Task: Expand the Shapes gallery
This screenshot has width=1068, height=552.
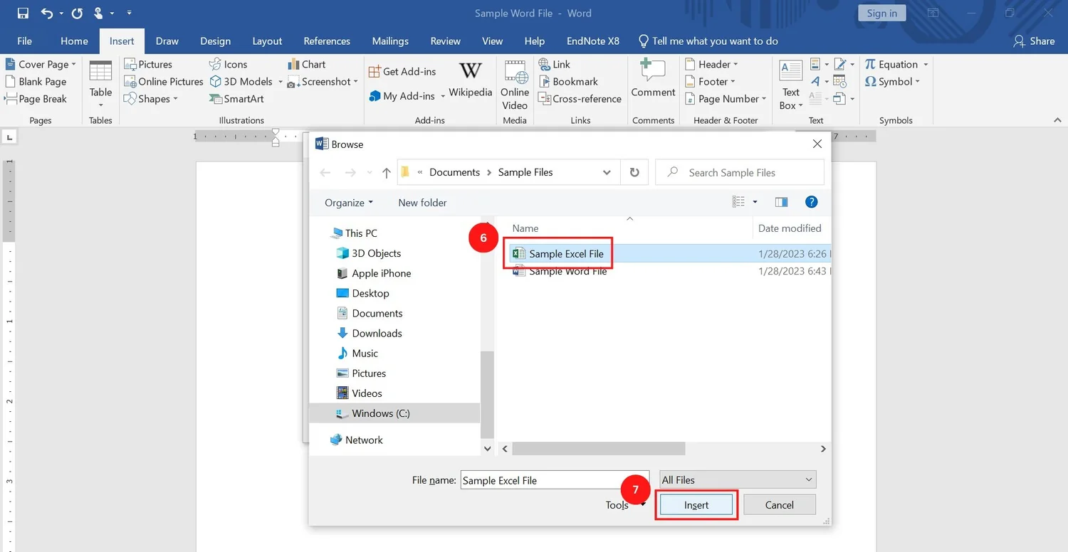Action: [x=150, y=98]
